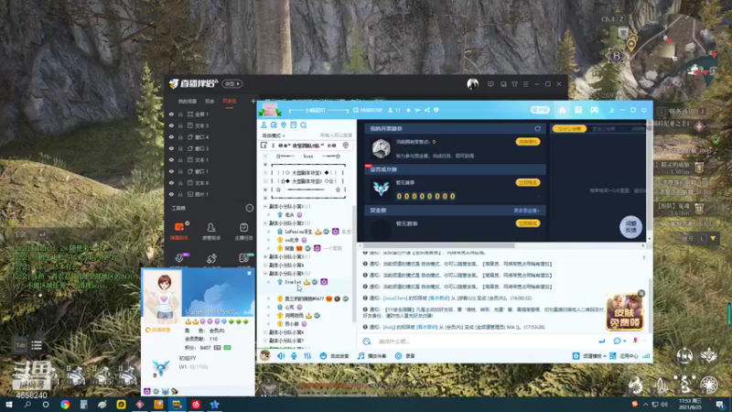Screen dimensions: 732x412
Task: Switch to the 双击 scene tab
Action: point(210,101)
